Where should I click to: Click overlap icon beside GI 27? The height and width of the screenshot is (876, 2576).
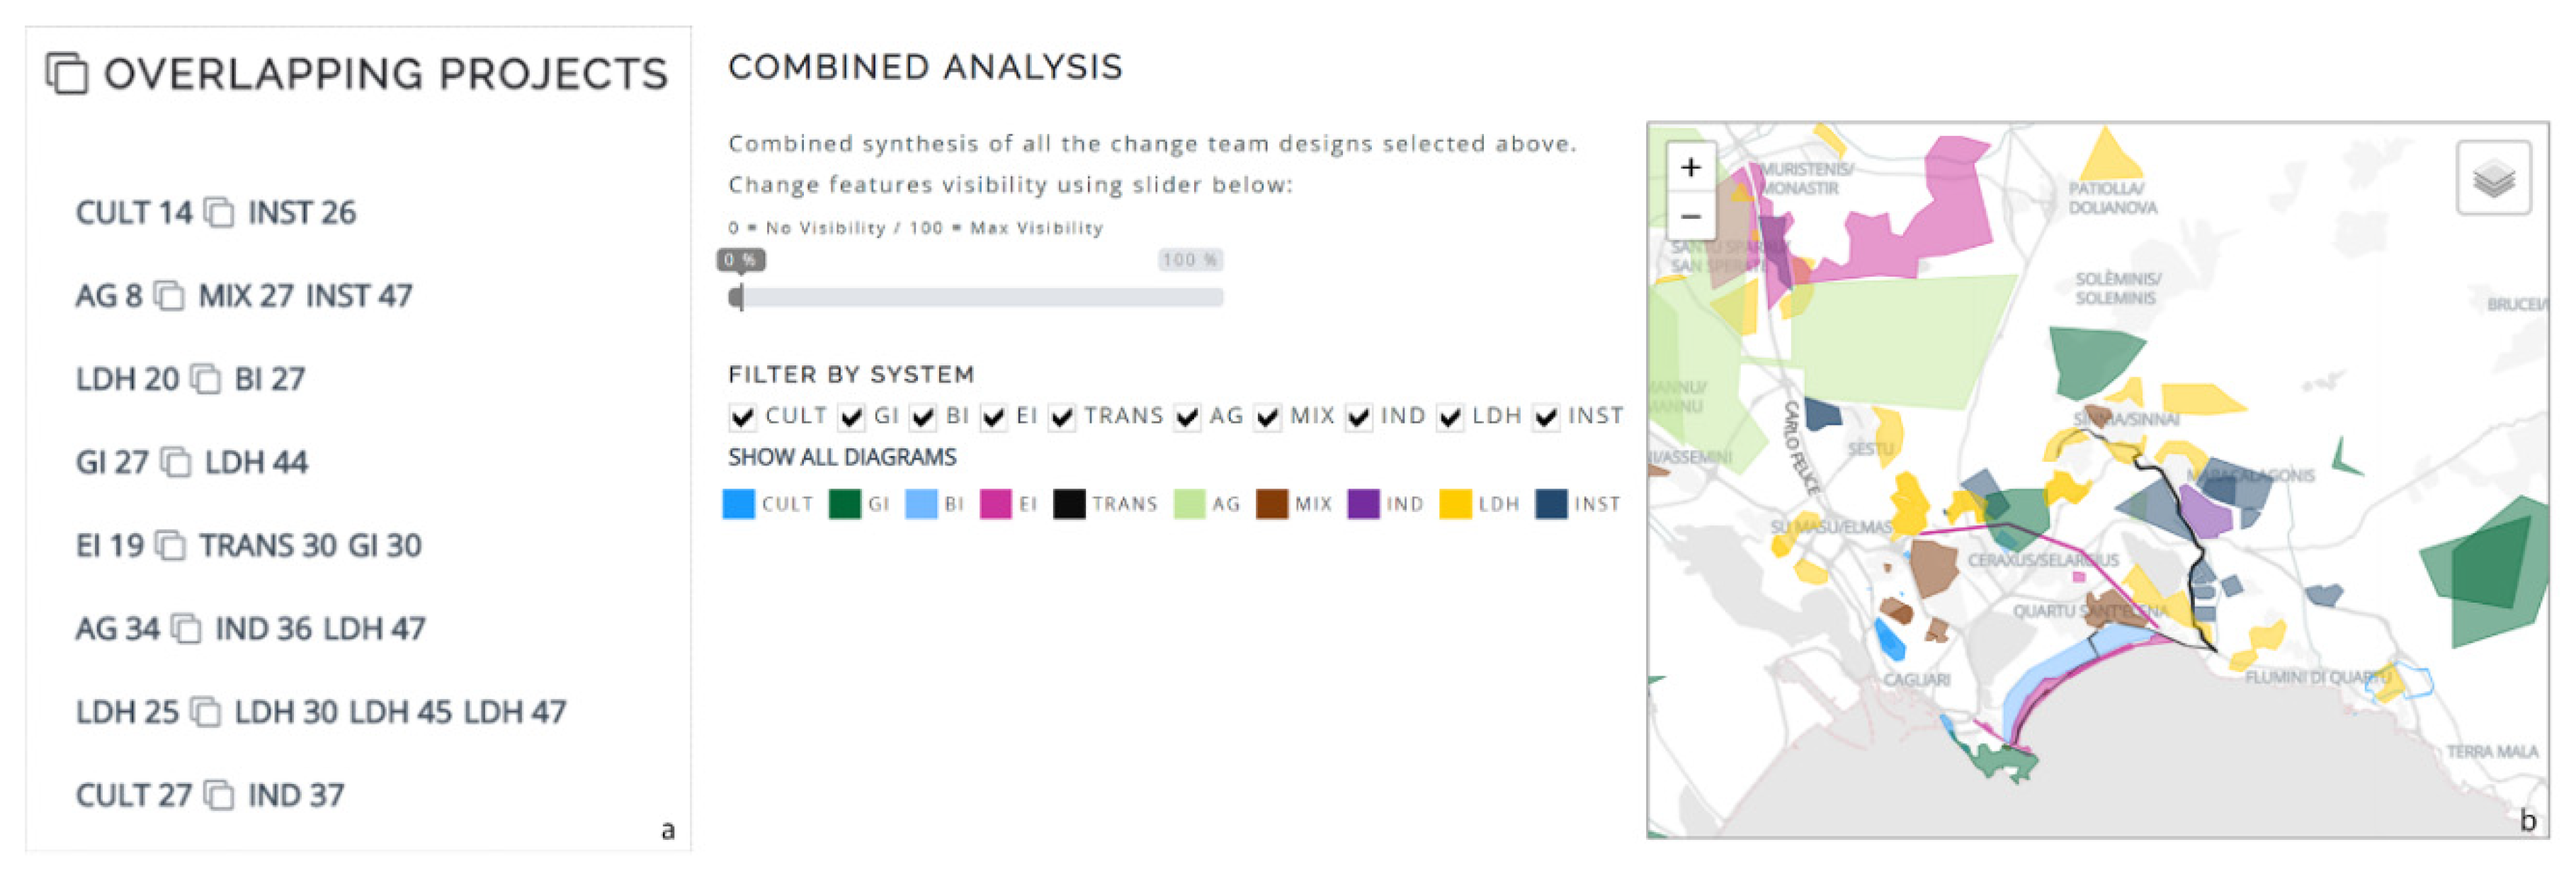point(176,462)
